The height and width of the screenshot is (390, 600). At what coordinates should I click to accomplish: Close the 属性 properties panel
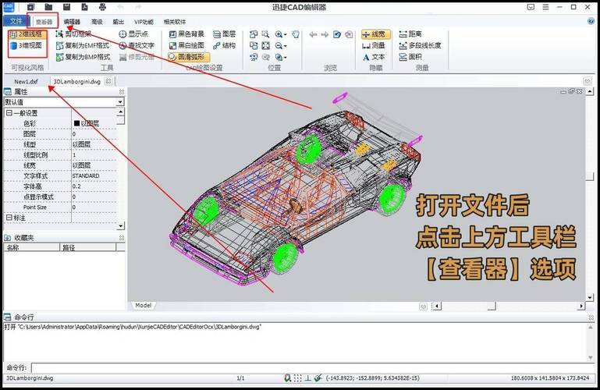pos(121,92)
